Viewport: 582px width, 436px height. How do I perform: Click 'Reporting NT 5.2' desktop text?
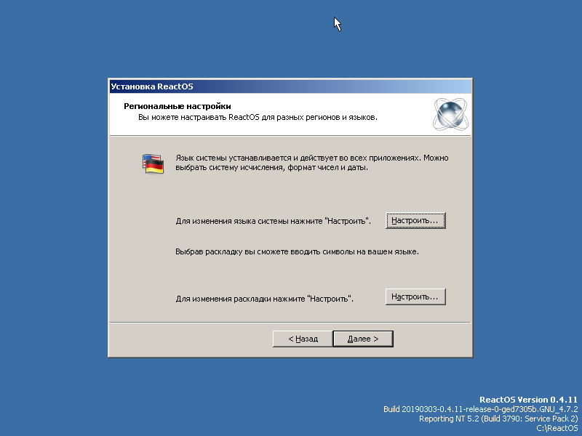point(447,419)
